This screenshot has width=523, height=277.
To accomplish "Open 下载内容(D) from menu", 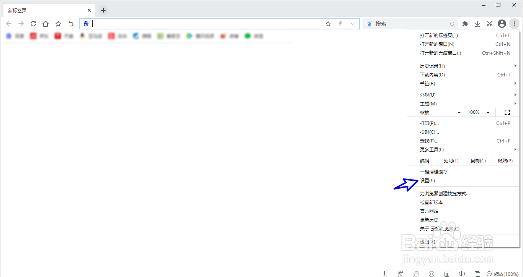I will pos(463,75).
